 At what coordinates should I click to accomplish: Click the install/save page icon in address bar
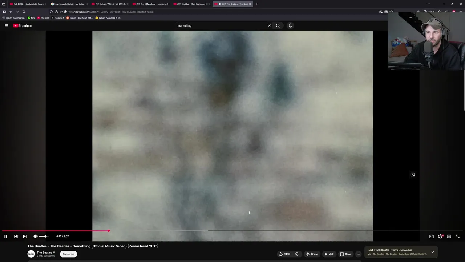click(386, 12)
